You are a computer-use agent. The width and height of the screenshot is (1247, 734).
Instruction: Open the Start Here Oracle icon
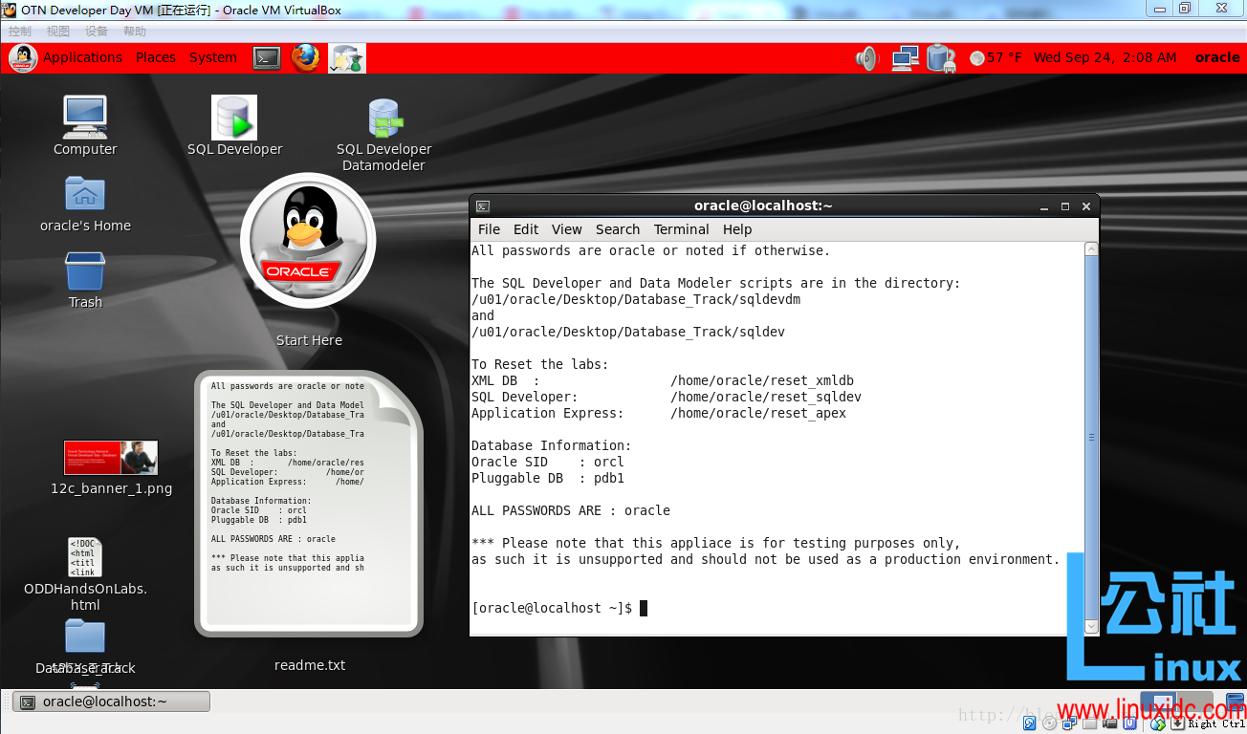click(308, 241)
